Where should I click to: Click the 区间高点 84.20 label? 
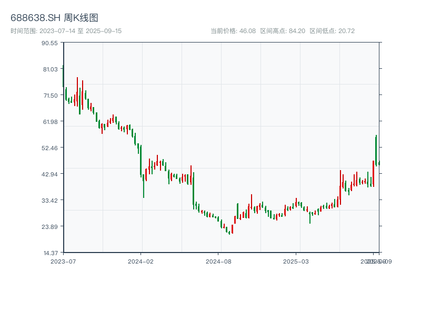pyautogui.click(x=283, y=31)
